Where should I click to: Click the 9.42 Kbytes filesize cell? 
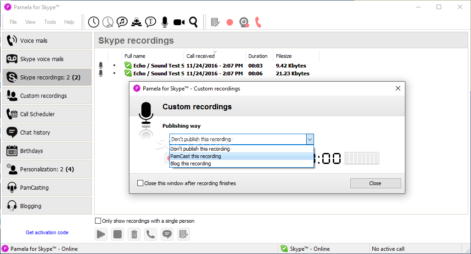[x=291, y=66]
